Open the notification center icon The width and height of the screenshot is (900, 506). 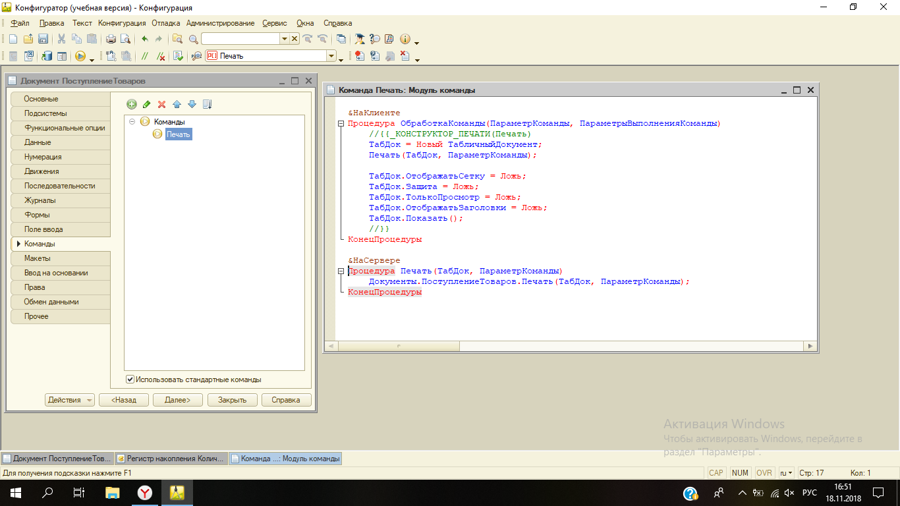click(x=878, y=493)
